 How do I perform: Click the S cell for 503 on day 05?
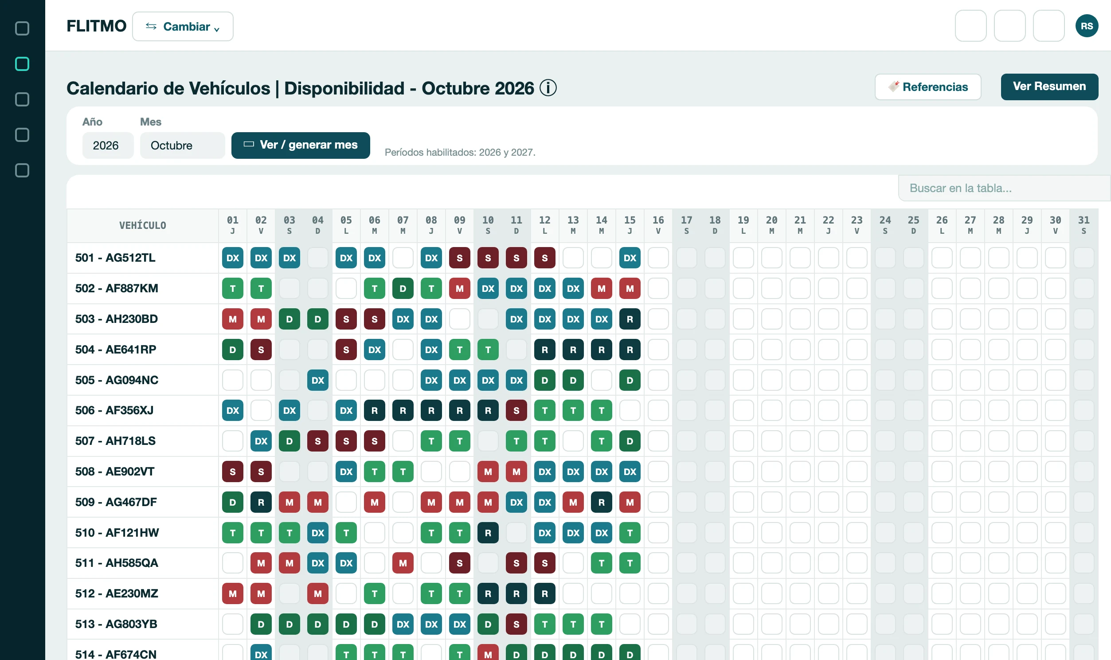click(x=346, y=319)
